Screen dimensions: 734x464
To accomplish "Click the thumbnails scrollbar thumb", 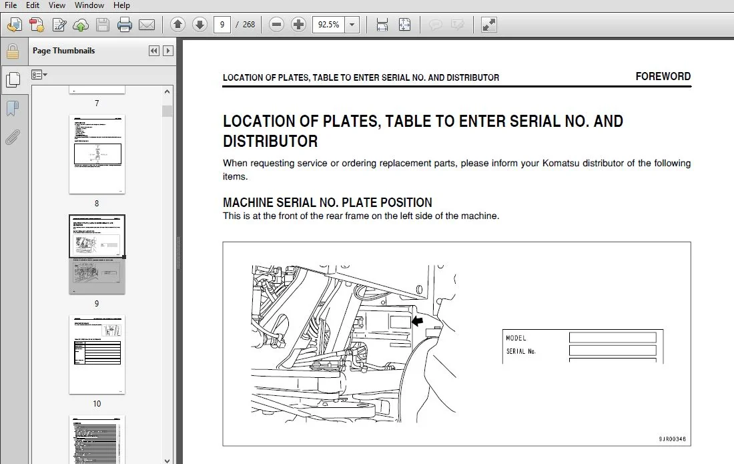I will click(x=167, y=111).
